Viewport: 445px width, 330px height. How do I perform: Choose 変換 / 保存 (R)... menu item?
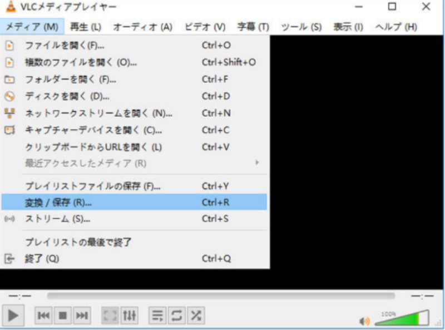pyautogui.click(x=134, y=202)
